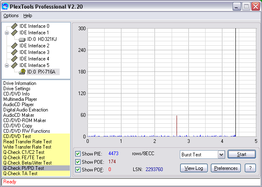The height and width of the screenshot is (187, 262).
Task: Click the Ready status bar text
Action: 10,182
